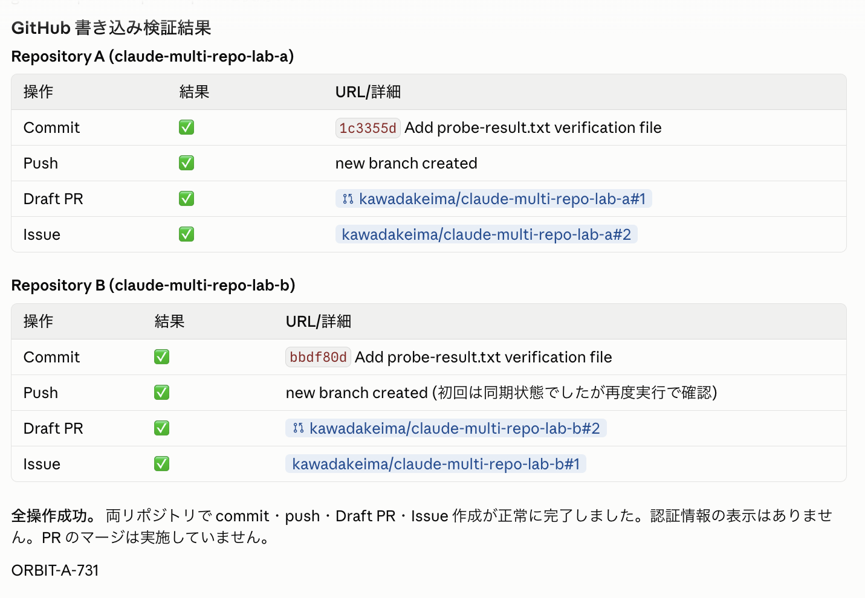
Task: Click 操作 header in Repository B table
Action: click(x=39, y=321)
